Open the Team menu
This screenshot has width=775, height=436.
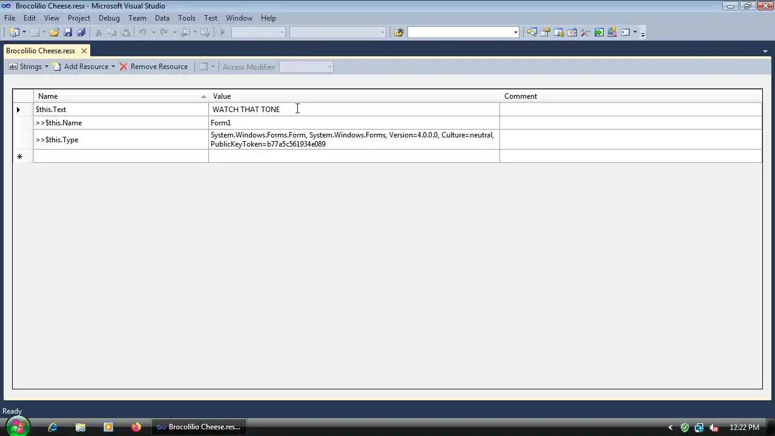pos(137,18)
